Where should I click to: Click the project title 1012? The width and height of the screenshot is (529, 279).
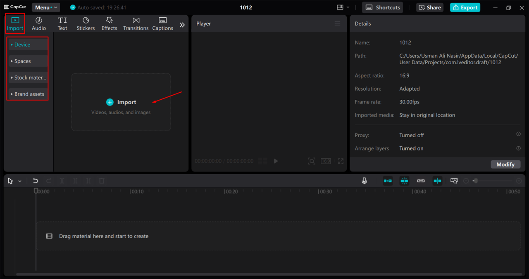coord(246,7)
